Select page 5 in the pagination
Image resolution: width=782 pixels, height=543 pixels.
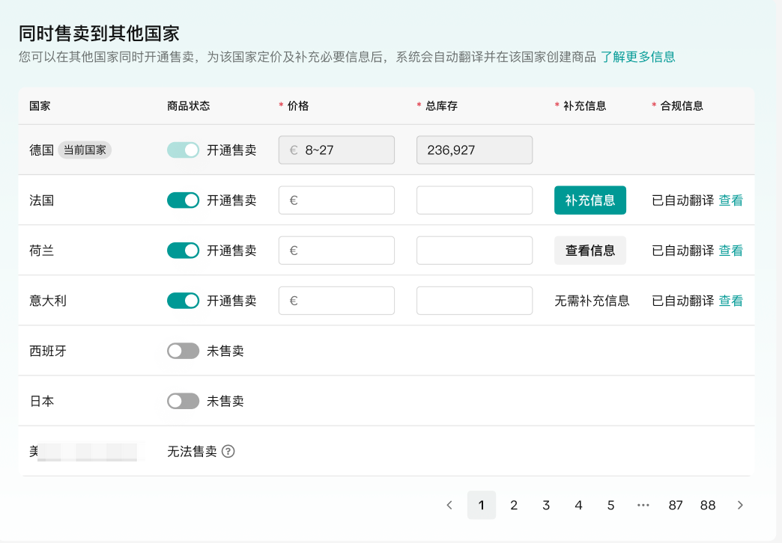tap(610, 505)
